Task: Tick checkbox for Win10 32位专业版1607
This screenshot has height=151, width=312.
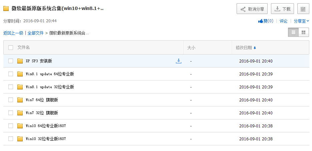Action: pyautogui.click(x=11, y=139)
